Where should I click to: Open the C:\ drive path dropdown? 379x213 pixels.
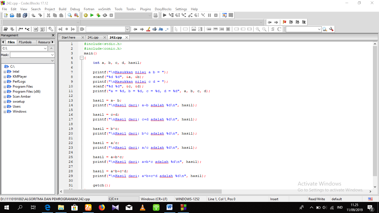45,49
